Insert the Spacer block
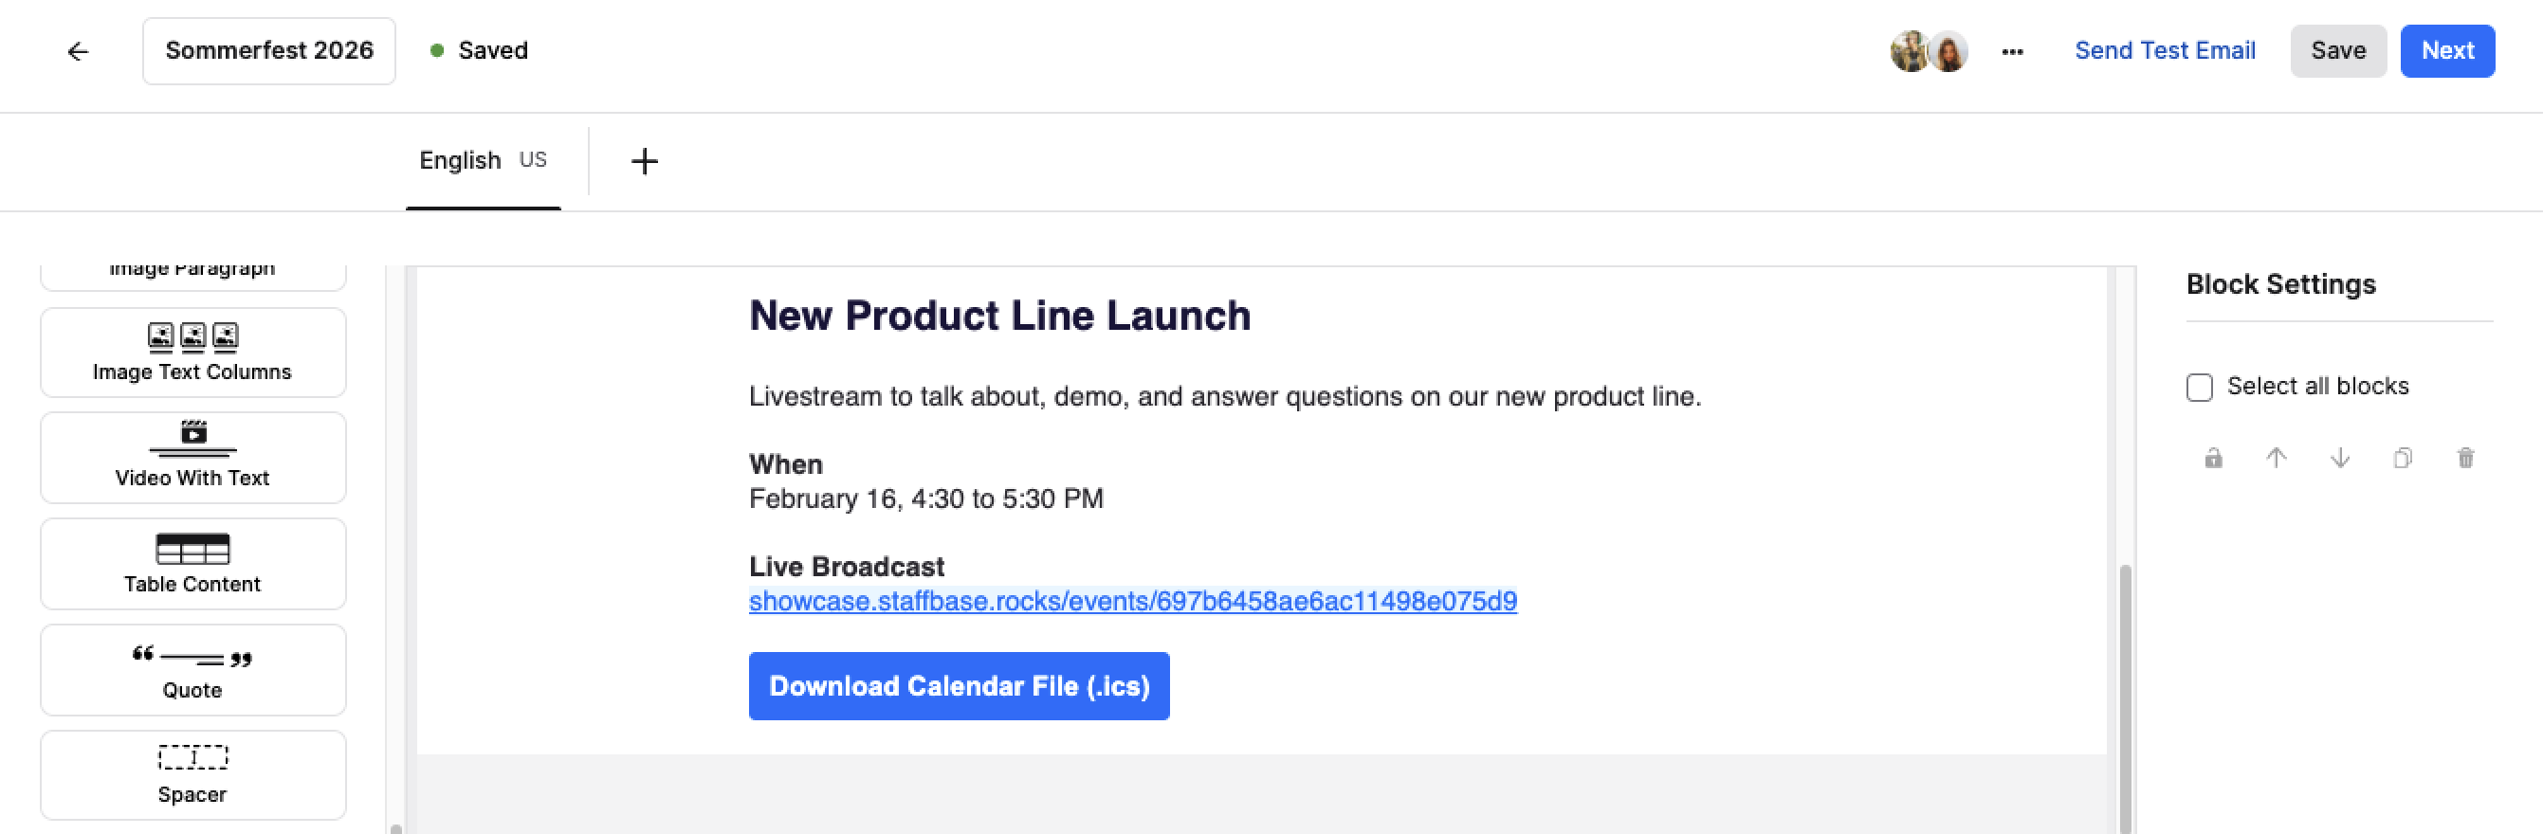2543x834 pixels. click(193, 775)
